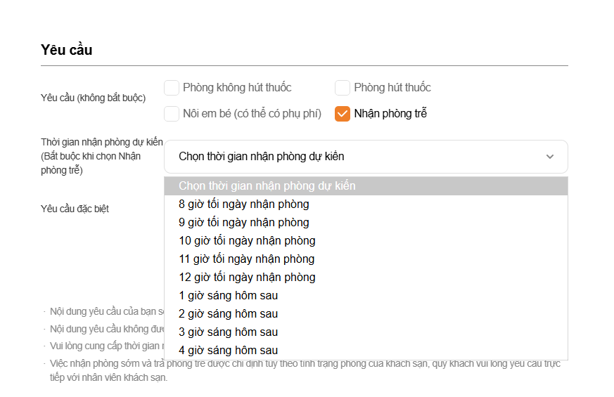The width and height of the screenshot is (614, 397).
Task: Choose 2 giờ sáng hôm sau
Action: pyautogui.click(x=229, y=314)
